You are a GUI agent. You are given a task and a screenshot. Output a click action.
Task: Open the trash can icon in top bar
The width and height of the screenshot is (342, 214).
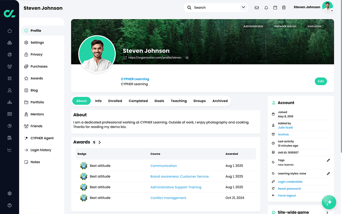click(284, 8)
